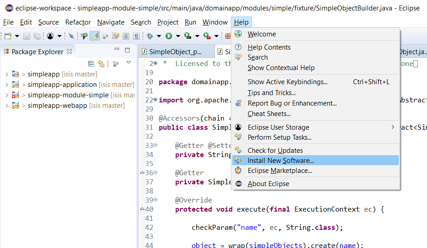Image resolution: width=427 pixels, height=248 pixels.
Task: Click Collapse All in Package Explorer
Action: (91, 64)
